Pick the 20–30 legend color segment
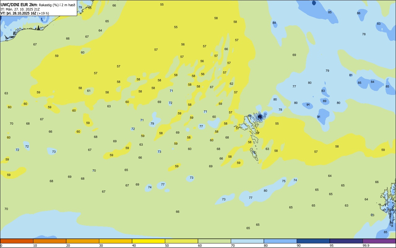The image size is (396, 248). coord(83,241)
